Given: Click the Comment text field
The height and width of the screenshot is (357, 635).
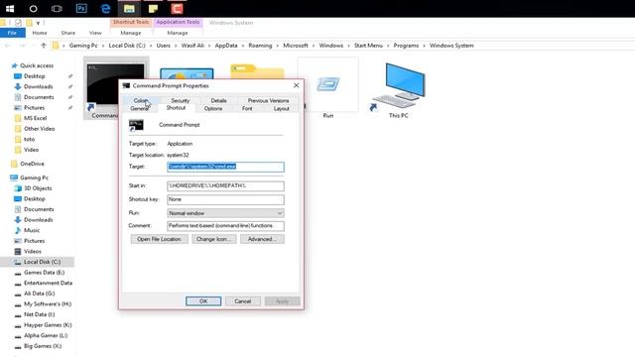Looking at the screenshot, I should click(x=225, y=226).
